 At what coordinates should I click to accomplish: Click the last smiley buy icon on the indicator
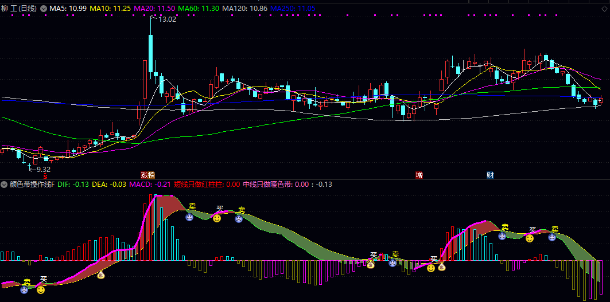[530, 238]
